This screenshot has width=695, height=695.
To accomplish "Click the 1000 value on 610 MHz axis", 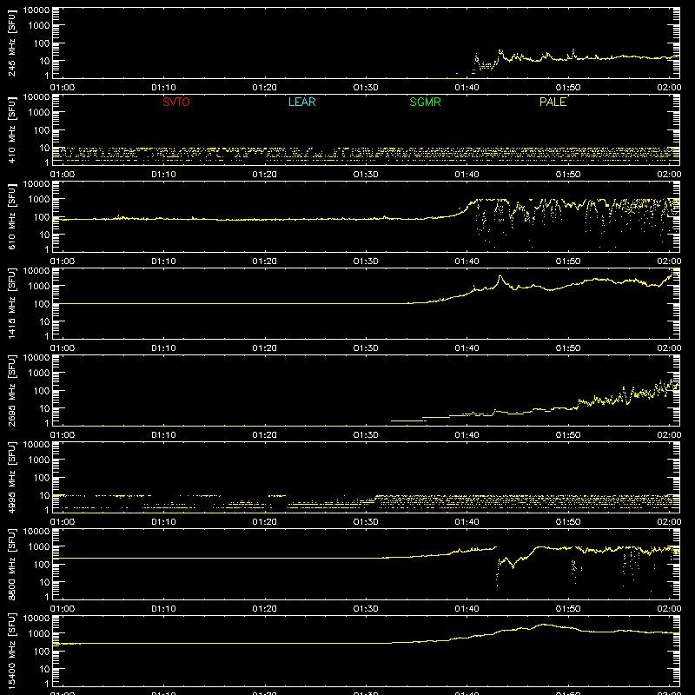I will coord(39,200).
